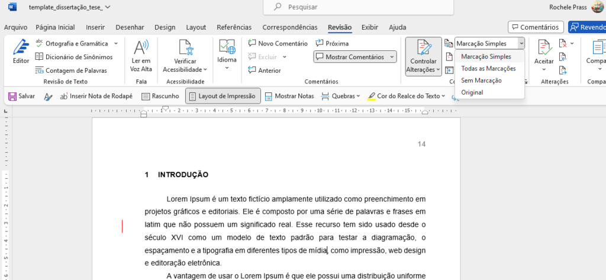Image resolution: width=606 pixels, height=280 pixels.
Task: Open Contagem de Palavras
Action: (x=71, y=70)
